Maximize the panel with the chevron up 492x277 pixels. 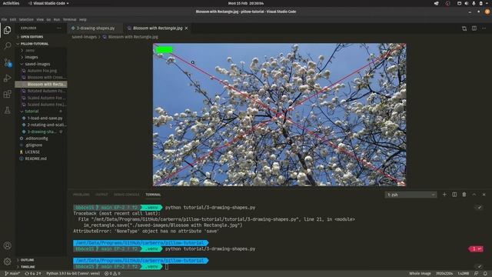[x=474, y=195]
